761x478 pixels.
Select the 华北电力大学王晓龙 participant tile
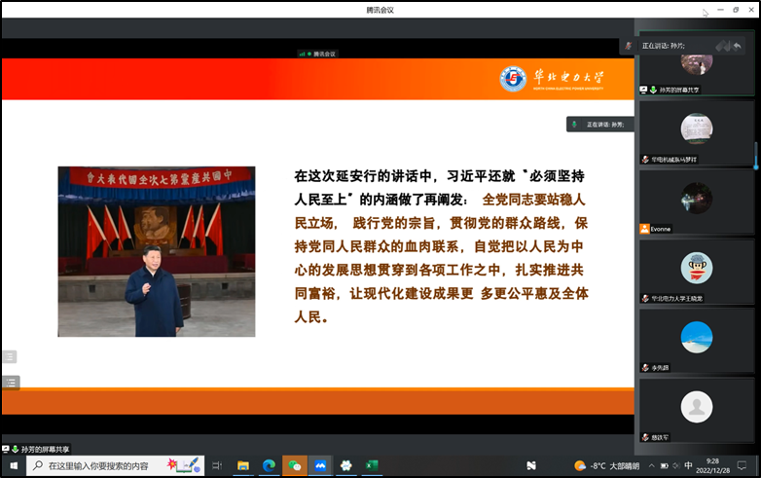click(x=697, y=272)
